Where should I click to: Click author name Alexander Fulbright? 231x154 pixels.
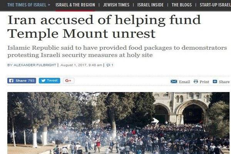35,65
